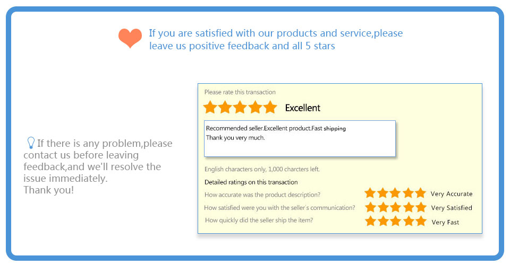
Task: Click second star for shipping speed
Action: tap(383, 222)
